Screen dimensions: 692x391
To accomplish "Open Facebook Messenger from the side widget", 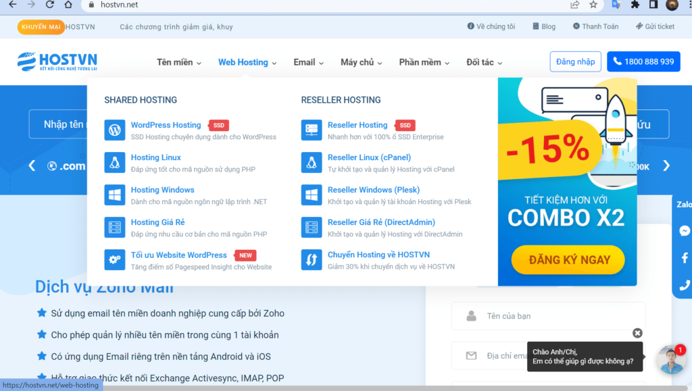I will tap(685, 230).
